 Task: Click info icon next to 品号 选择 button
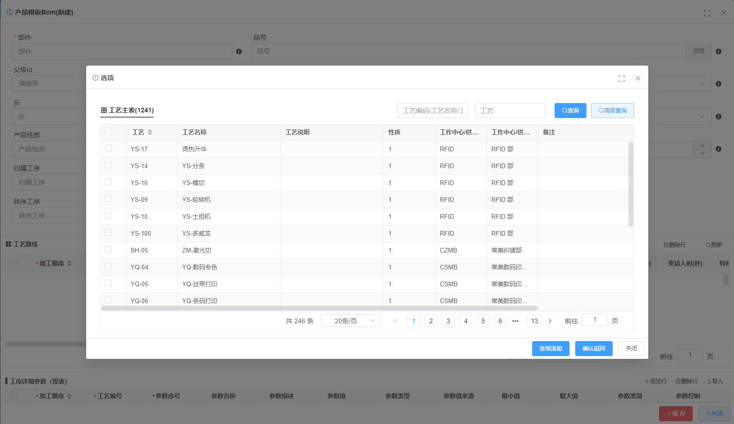pyautogui.click(x=719, y=52)
